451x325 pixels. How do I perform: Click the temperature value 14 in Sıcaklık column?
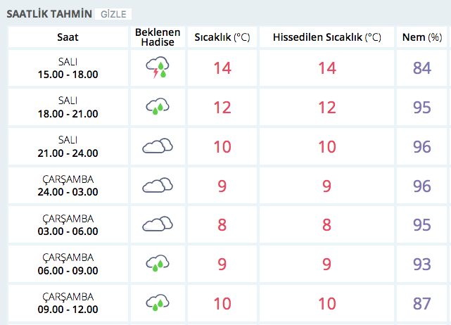pos(223,69)
